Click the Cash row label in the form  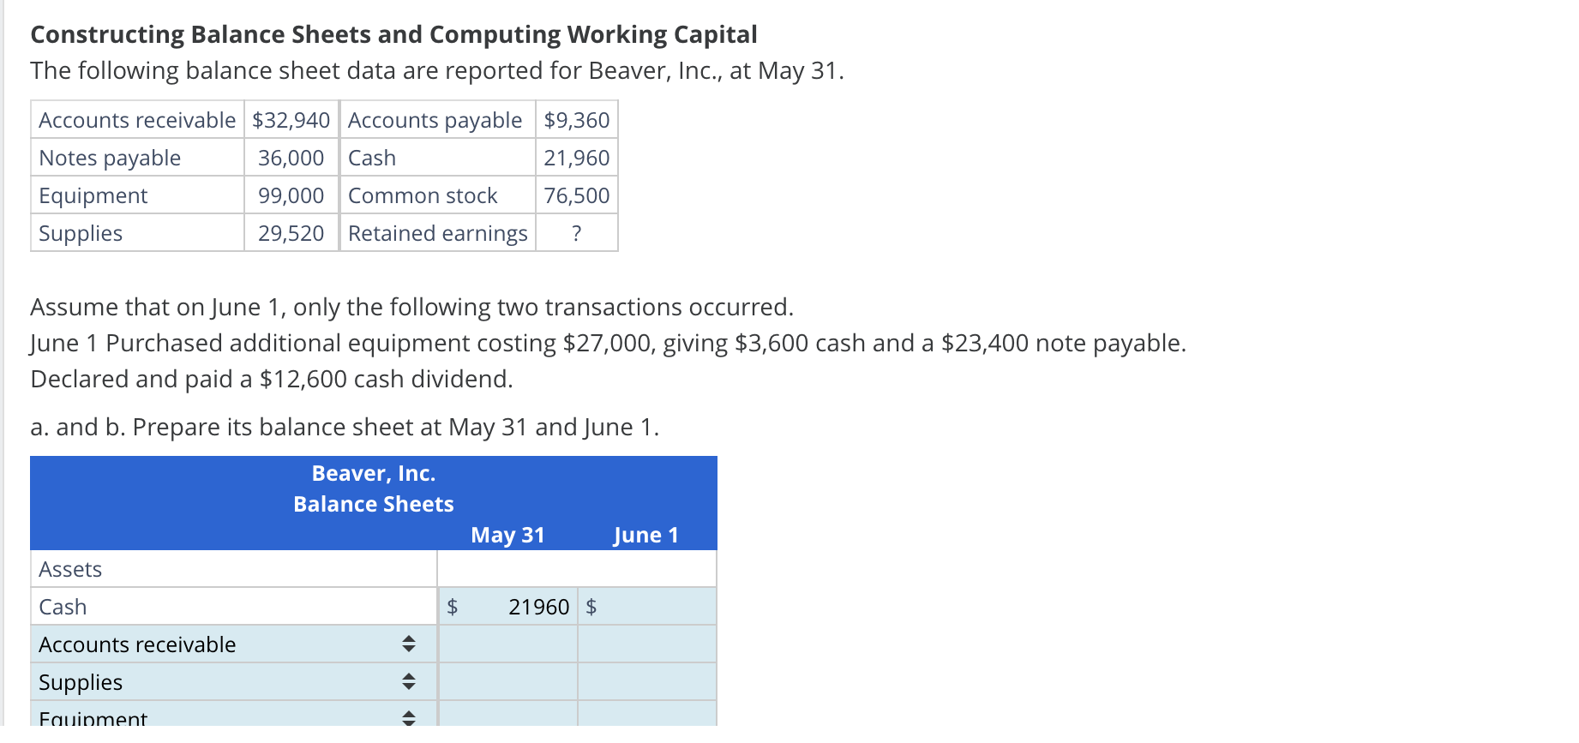click(x=62, y=606)
